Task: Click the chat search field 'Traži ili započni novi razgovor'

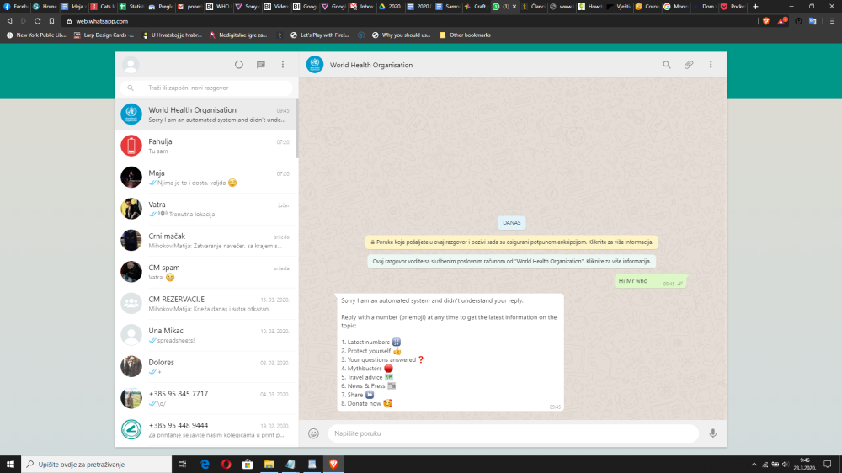Action: tap(207, 88)
